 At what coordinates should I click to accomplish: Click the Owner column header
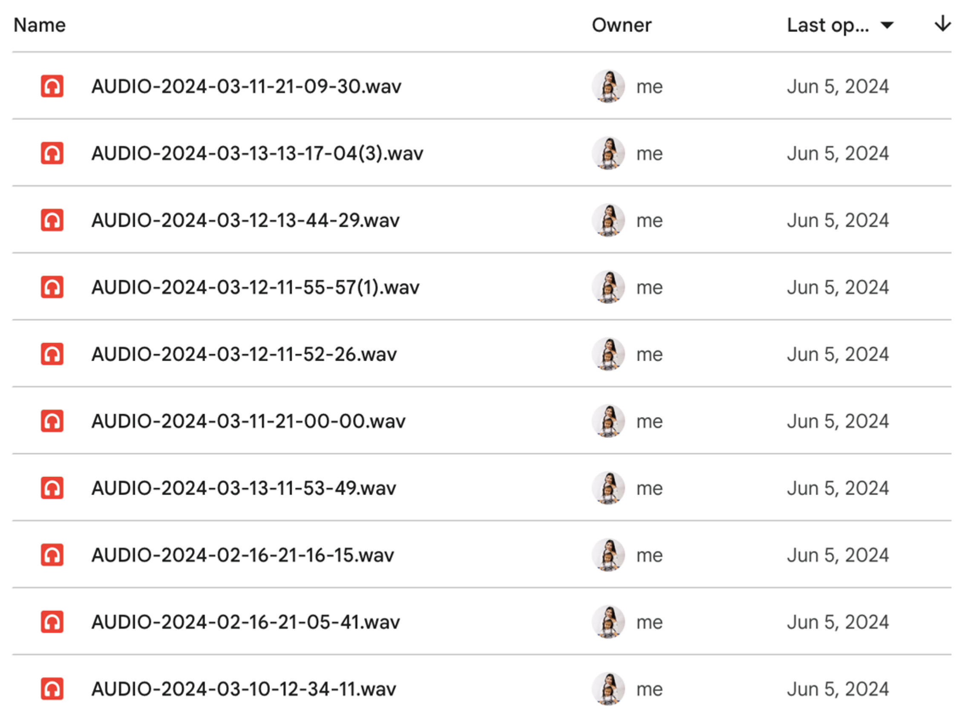[x=621, y=25]
